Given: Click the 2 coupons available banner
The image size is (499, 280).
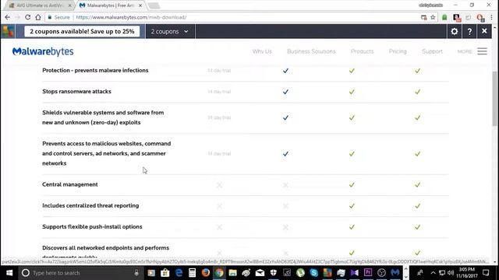Looking at the screenshot, I should [x=82, y=31].
